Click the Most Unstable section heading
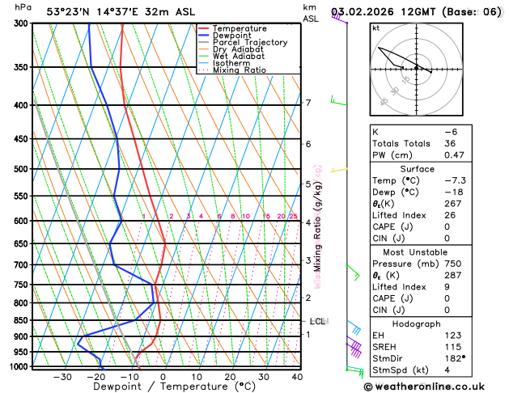The image size is (509, 393). pos(415,252)
